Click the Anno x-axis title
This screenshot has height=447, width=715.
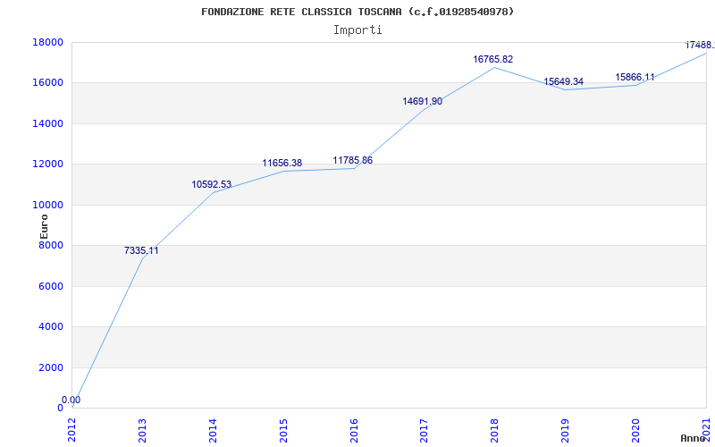(694, 438)
